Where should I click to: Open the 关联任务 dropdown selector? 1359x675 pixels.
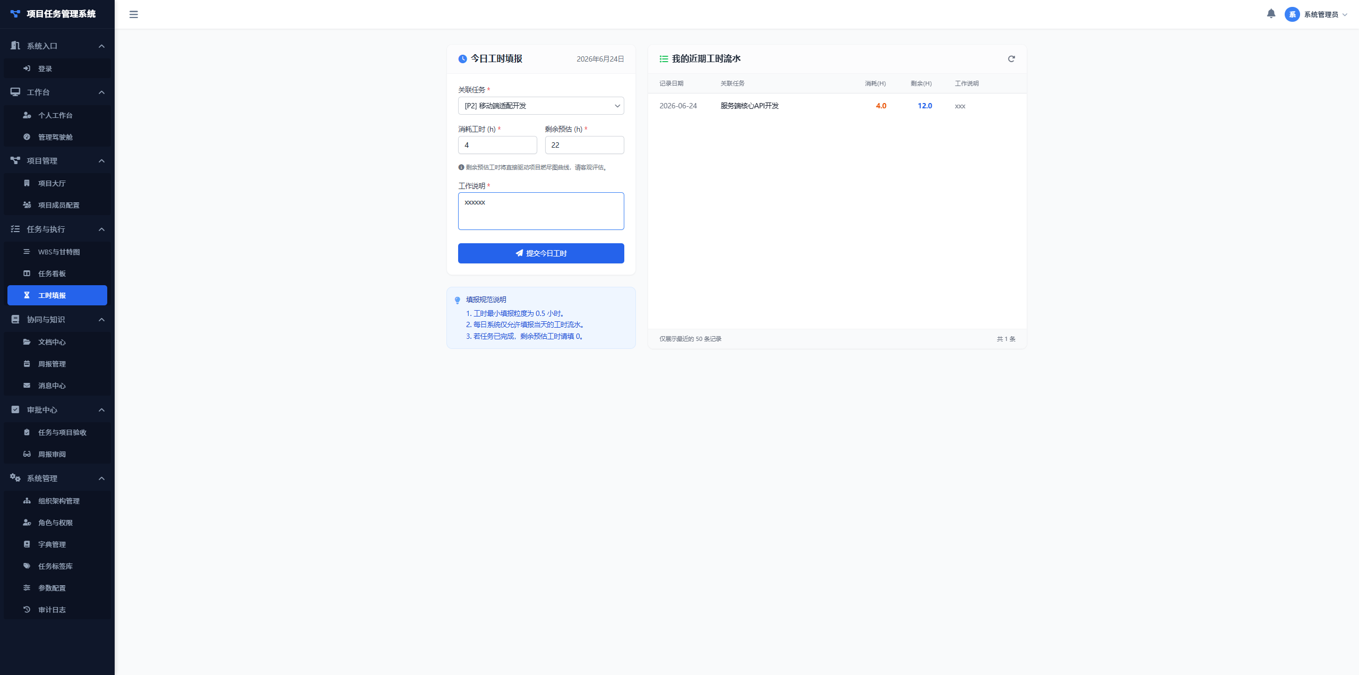coord(541,106)
